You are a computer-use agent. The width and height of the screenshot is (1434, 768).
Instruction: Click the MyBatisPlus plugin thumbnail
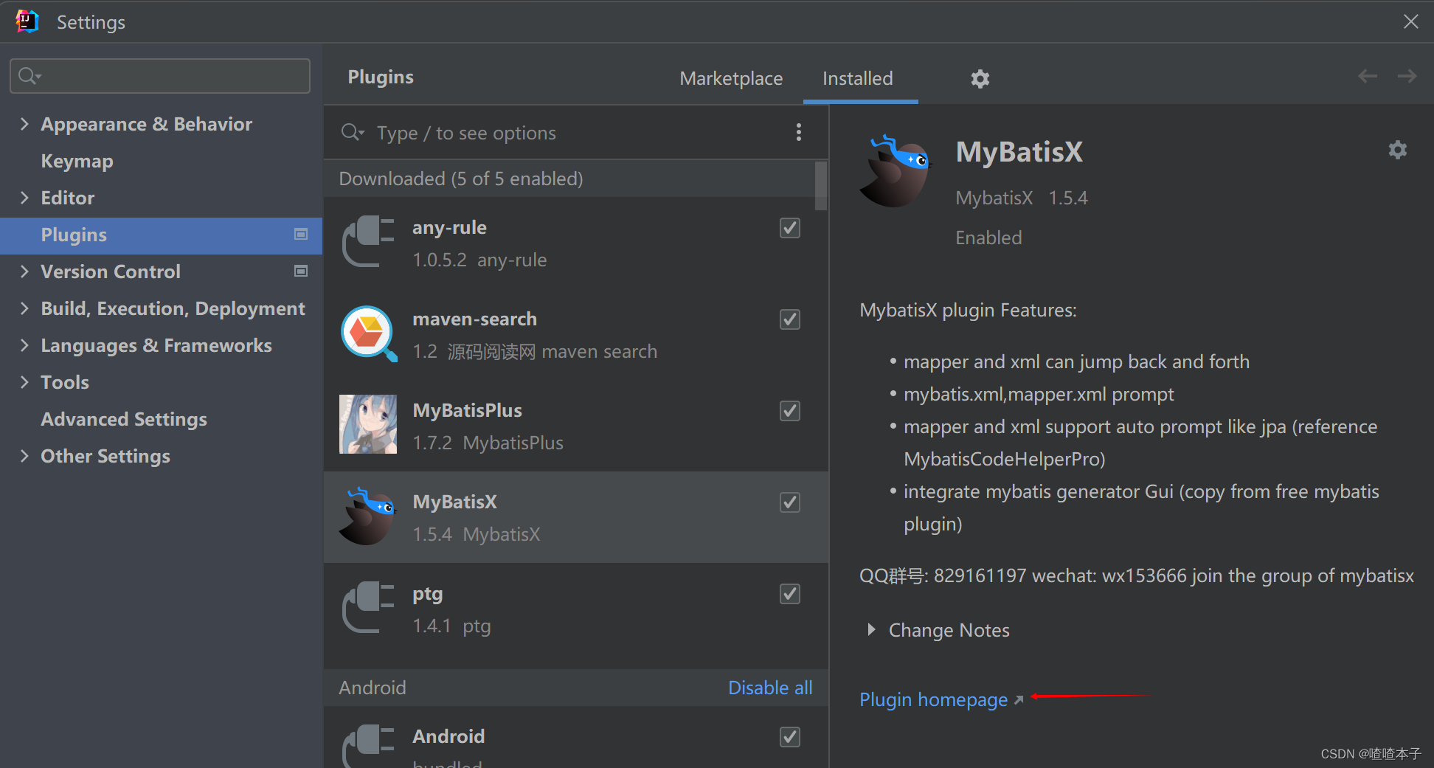coord(367,424)
